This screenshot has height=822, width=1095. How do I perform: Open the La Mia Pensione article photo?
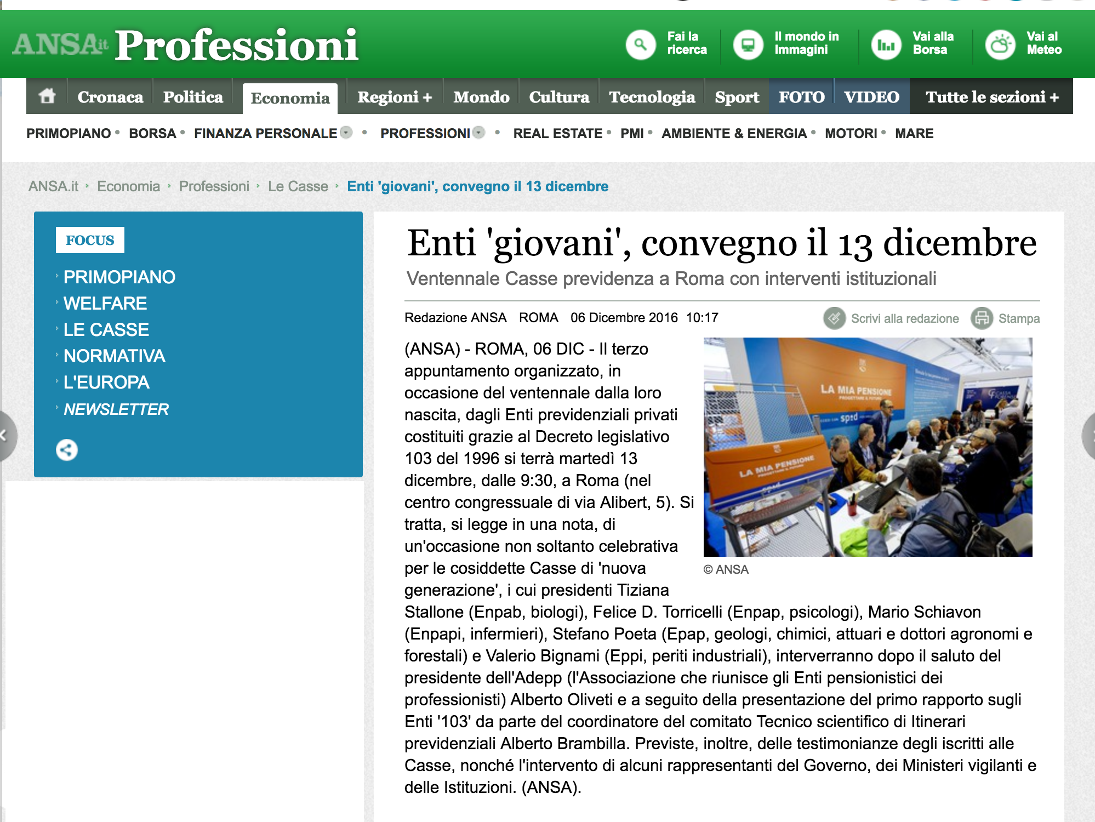click(x=868, y=447)
